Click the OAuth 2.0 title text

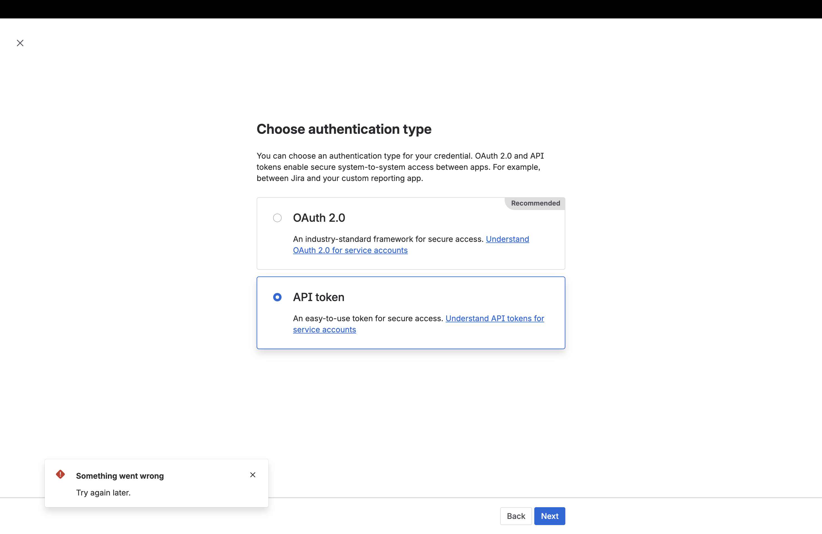[x=319, y=218]
